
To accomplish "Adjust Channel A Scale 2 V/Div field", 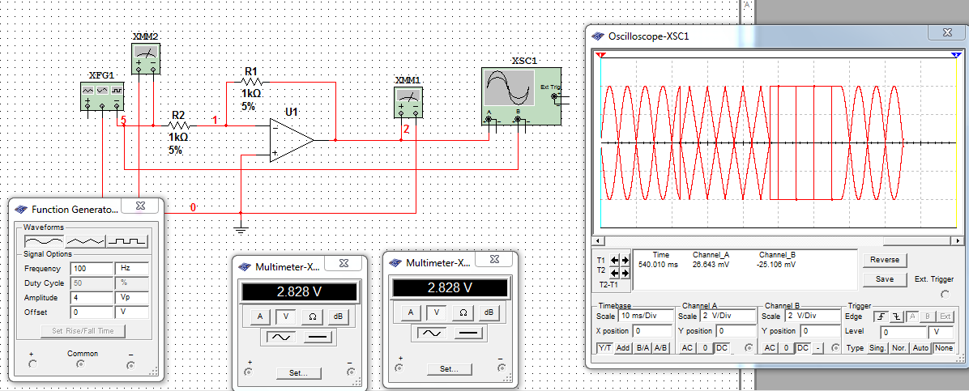I will (728, 316).
